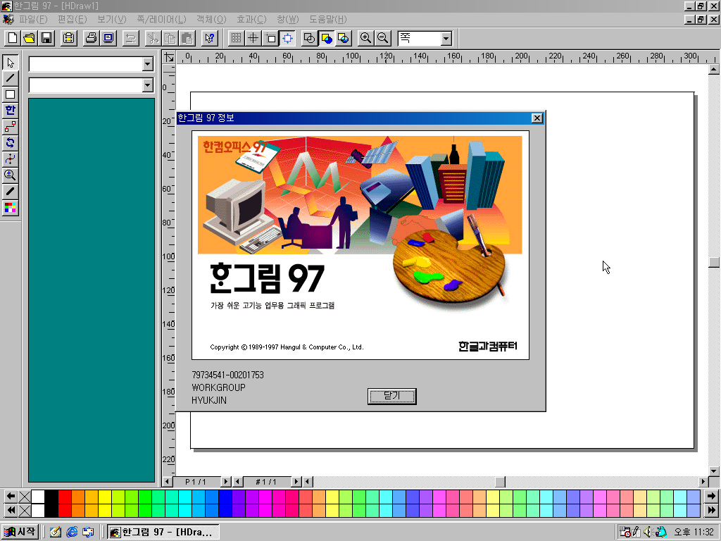This screenshot has height=541, width=721.
Task: Pick the black swatch in the top palette row
Action: coord(51,497)
